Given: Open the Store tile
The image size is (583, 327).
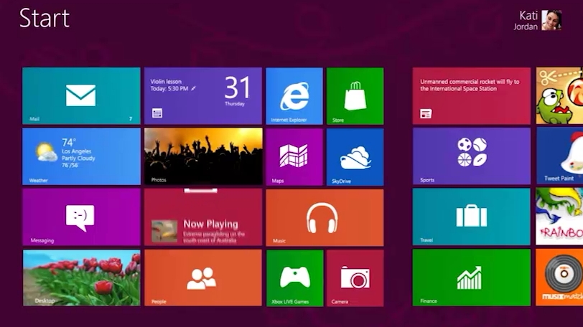Looking at the screenshot, I should tap(355, 96).
